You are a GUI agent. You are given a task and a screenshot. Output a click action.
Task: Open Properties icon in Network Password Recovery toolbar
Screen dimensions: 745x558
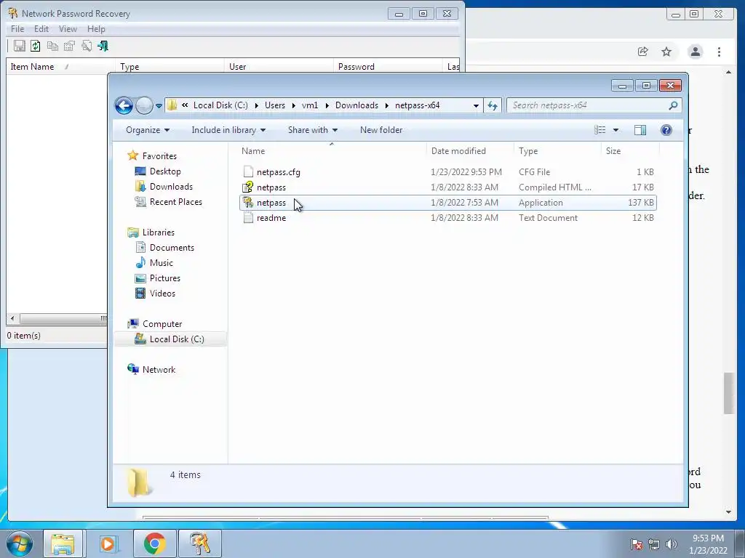pyautogui.click(x=69, y=46)
